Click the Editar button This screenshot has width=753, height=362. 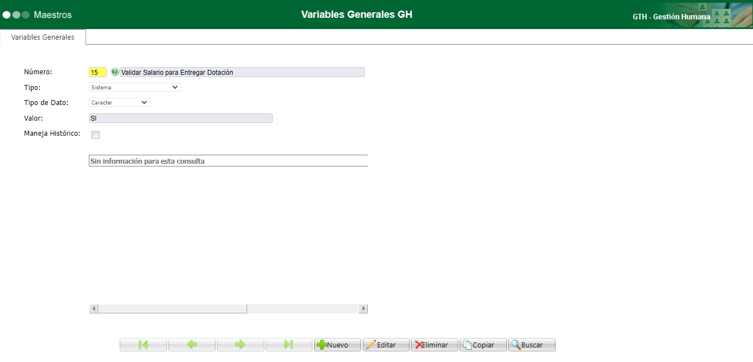click(386, 345)
